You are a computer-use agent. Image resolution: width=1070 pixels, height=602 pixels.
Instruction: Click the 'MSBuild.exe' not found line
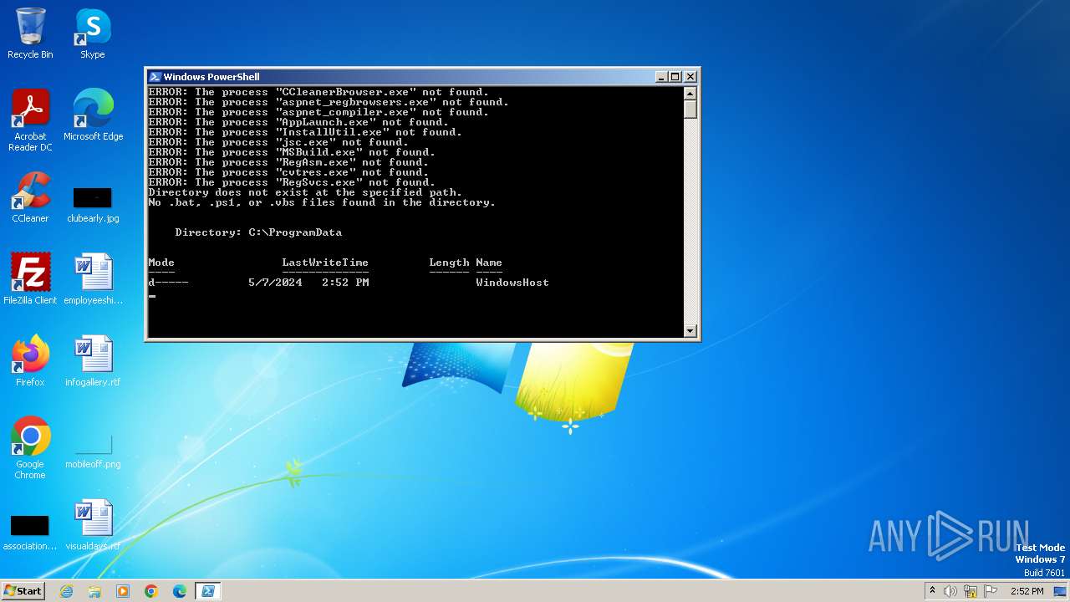pyautogui.click(x=292, y=152)
